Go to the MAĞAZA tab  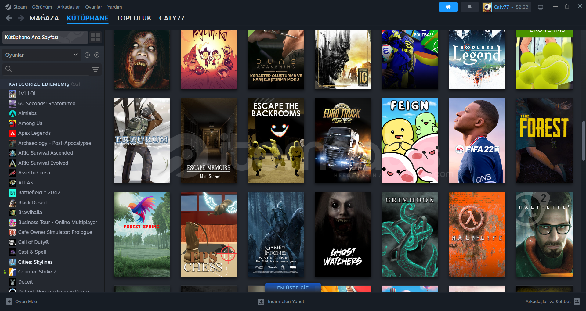(44, 18)
